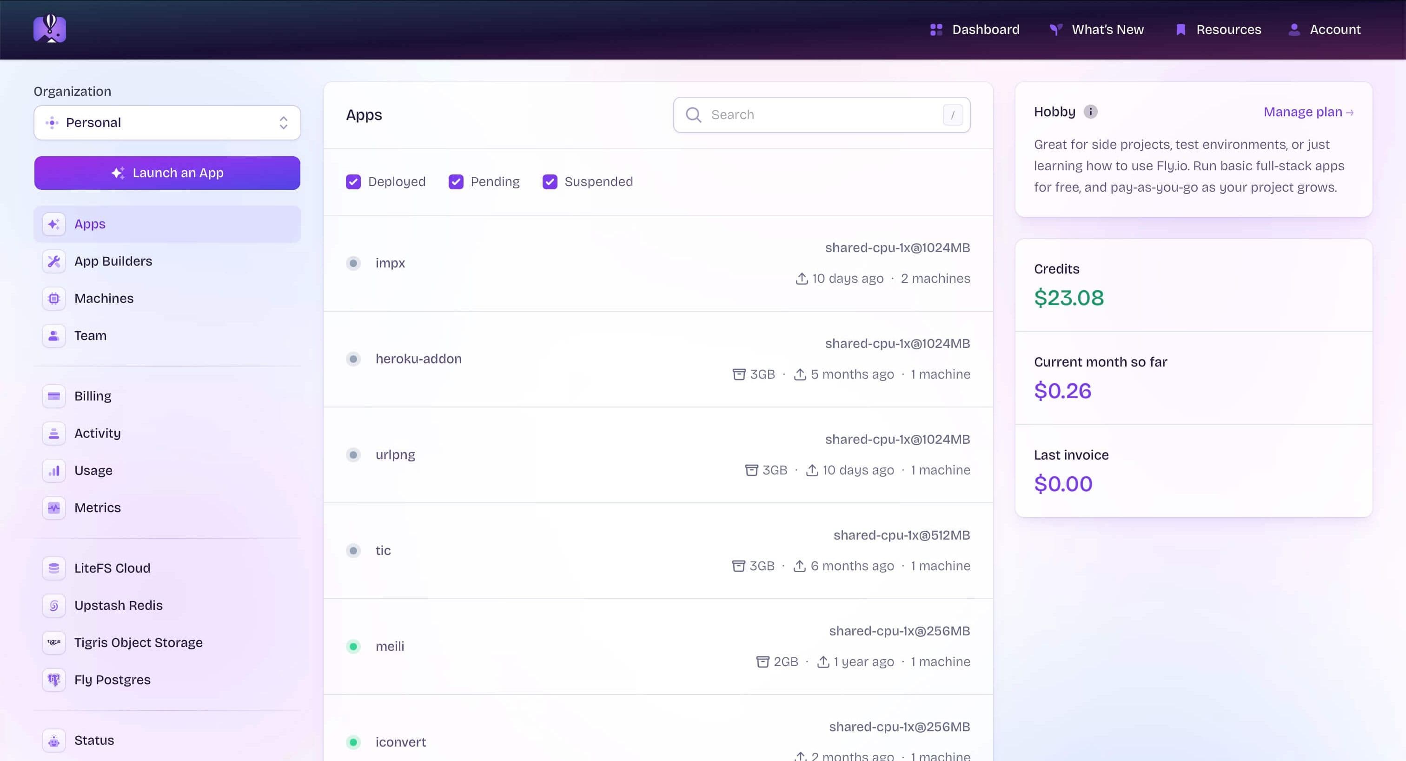Click the Fly Postgres elephant icon
The width and height of the screenshot is (1406, 761).
point(53,680)
